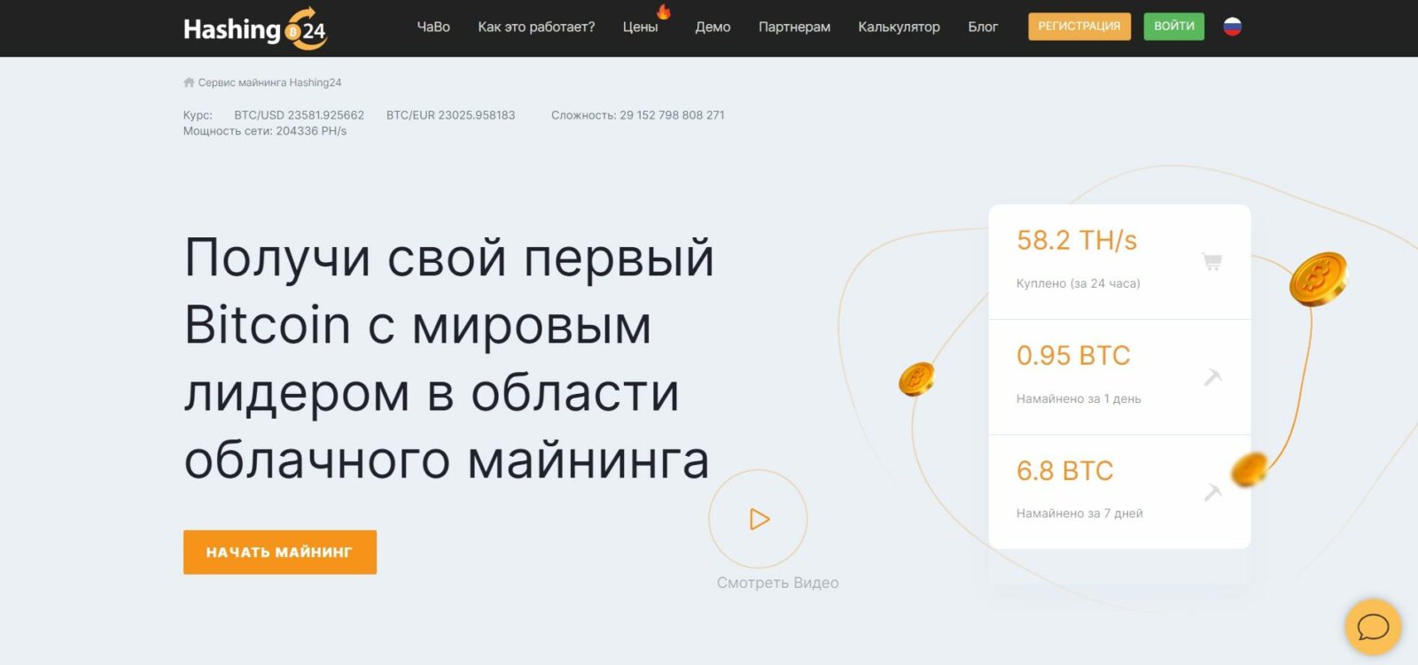
Task: Click the 0.95 BTC statistic
Action: pyautogui.click(x=1073, y=355)
